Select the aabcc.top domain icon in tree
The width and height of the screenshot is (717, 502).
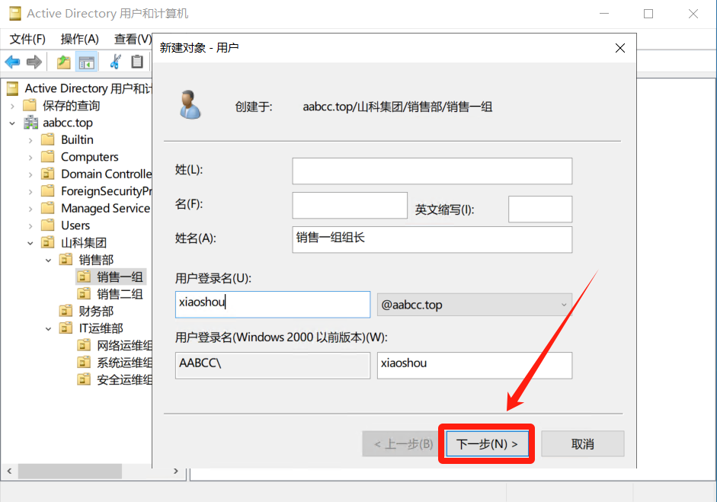(x=31, y=123)
